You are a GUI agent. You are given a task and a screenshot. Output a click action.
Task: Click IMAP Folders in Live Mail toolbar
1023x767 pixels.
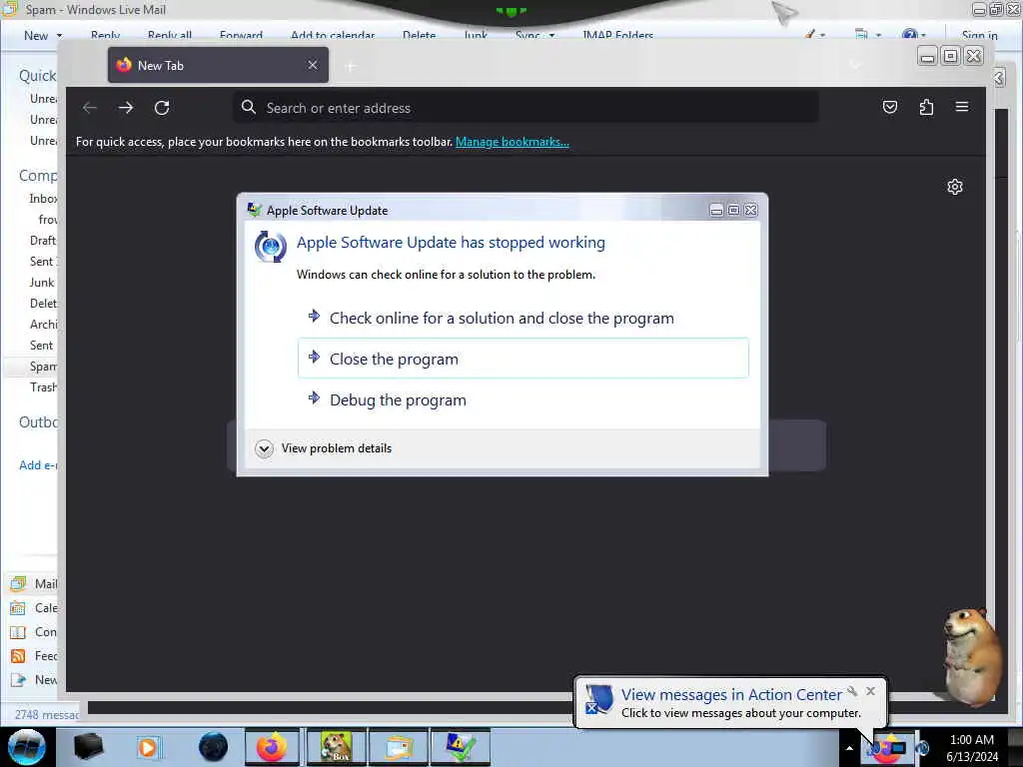[x=617, y=36]
